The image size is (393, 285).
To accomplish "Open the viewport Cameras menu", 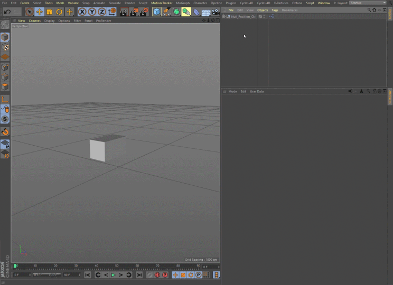I will pos(34,21).
